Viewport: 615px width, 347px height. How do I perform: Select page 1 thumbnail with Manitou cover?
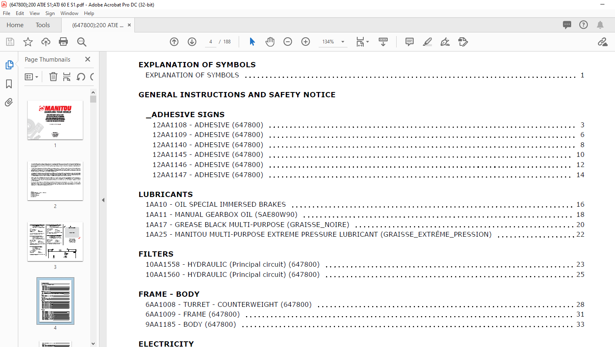pos(55,120)
